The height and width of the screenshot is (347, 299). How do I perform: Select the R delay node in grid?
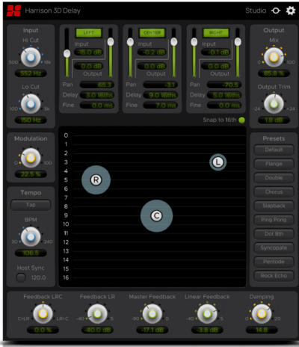pyautogui.click(x=96, y=179)
